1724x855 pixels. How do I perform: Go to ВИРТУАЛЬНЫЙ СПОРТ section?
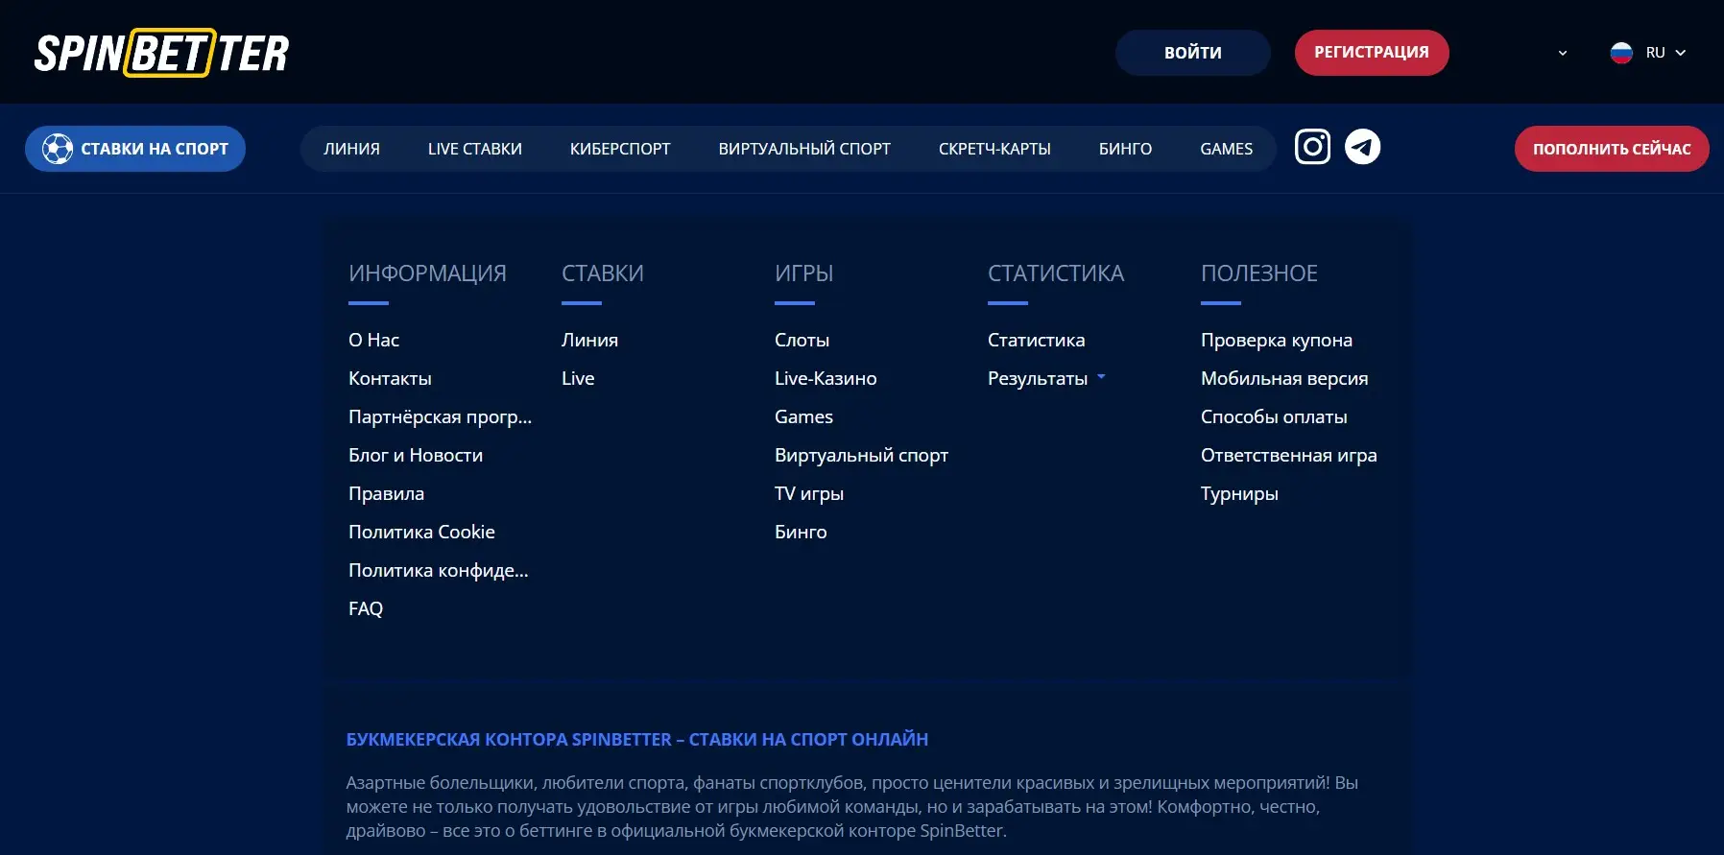coord(804,149)
